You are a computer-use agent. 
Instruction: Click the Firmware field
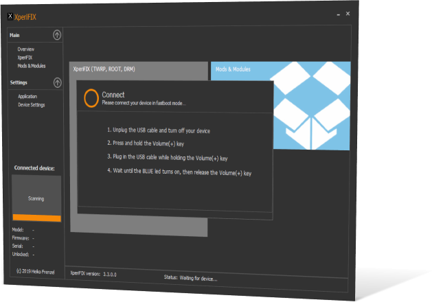pos(23,238)
